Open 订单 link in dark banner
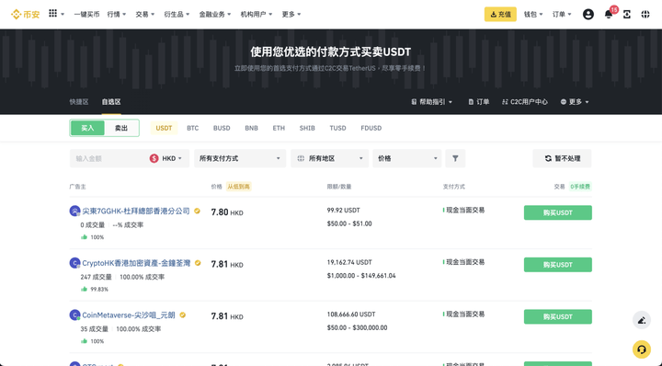Image resolution: width=662 pixels, height=366 pixels. click(479, 102)
